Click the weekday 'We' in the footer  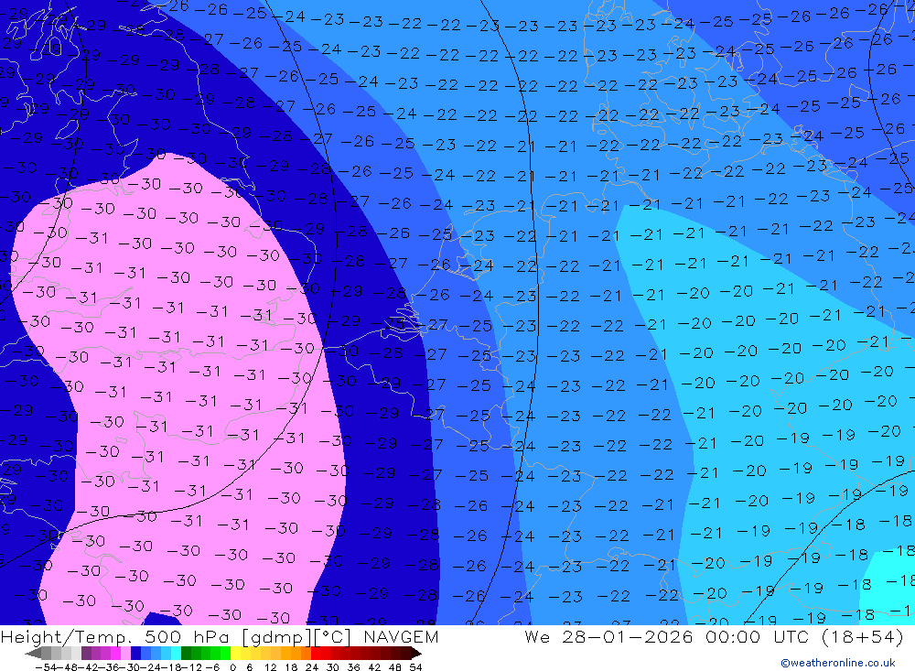point(537,637)
